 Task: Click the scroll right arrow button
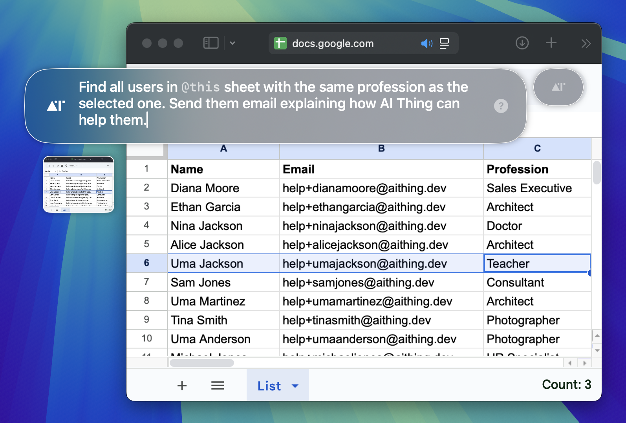(584, 363)
